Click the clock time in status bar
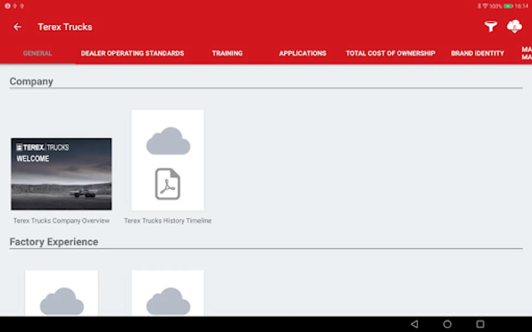The image size is (532, 332). (x=522, y=6)
